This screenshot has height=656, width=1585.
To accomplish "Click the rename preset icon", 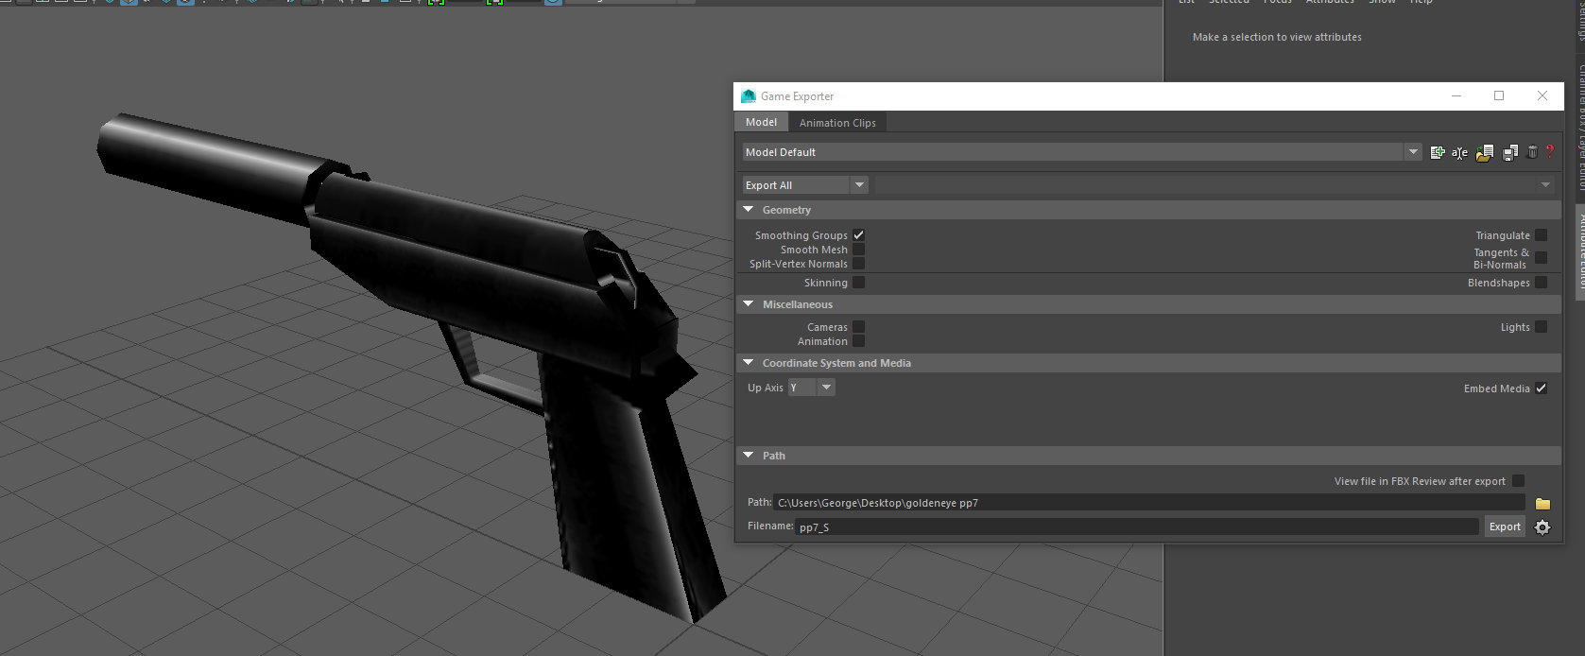I will [x=1460, y=152].
